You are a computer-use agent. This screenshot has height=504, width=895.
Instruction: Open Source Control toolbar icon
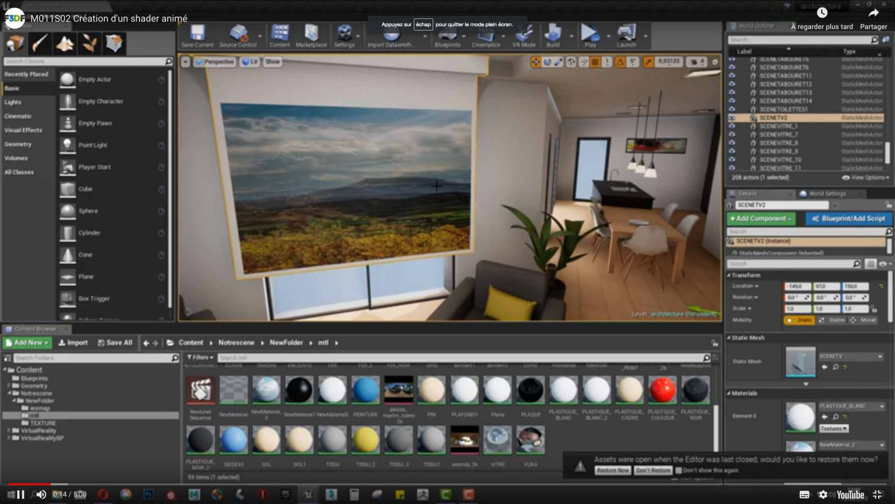point(238,36)
